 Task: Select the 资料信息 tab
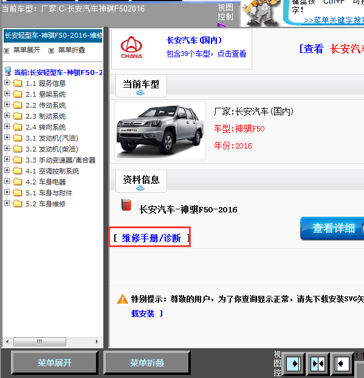click(x=141, y=181)
